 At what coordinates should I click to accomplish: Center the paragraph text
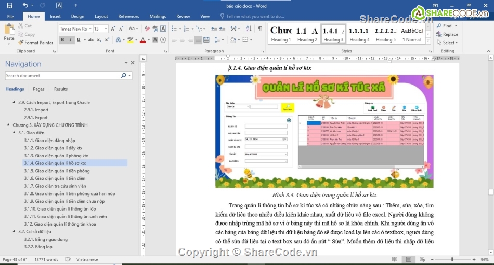182,40
